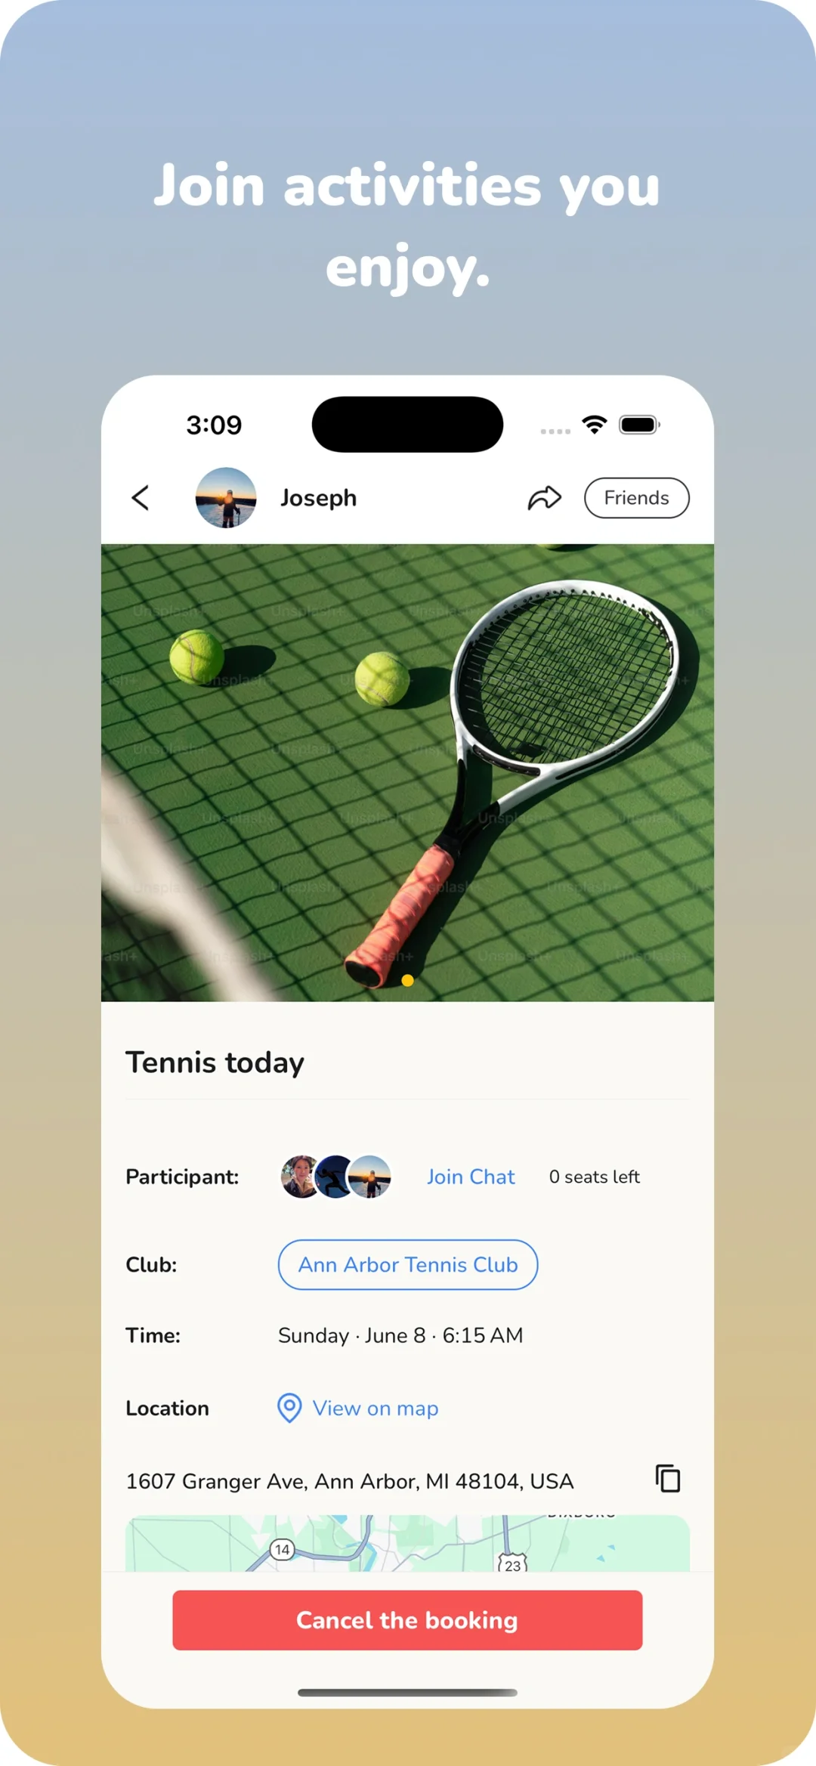Open the third participant's avatar

pyautogui.click(x=370, y=1177)
